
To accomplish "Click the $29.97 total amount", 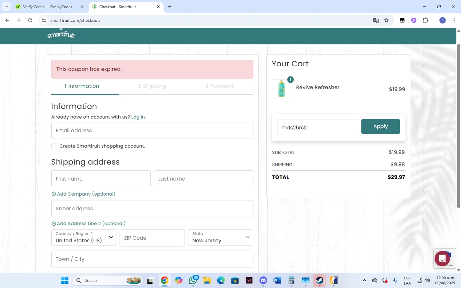I will click(396, 177).
